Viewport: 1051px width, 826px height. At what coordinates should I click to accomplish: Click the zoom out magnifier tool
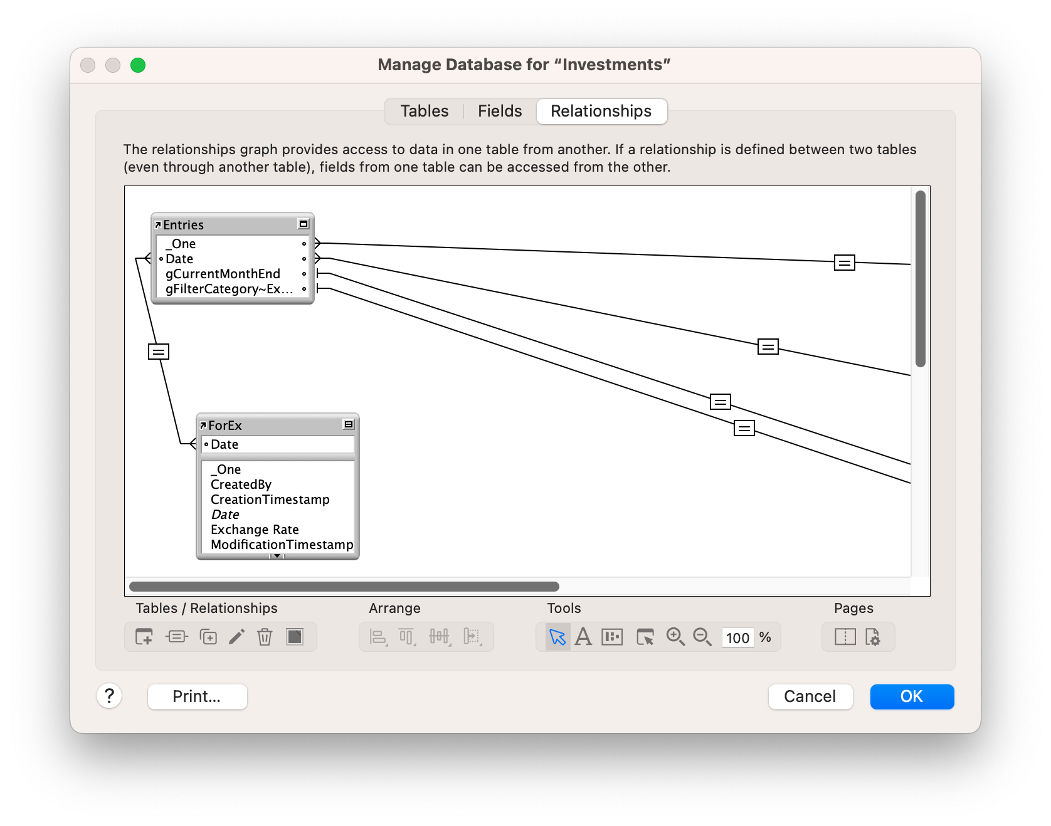(x=702, y=637)
